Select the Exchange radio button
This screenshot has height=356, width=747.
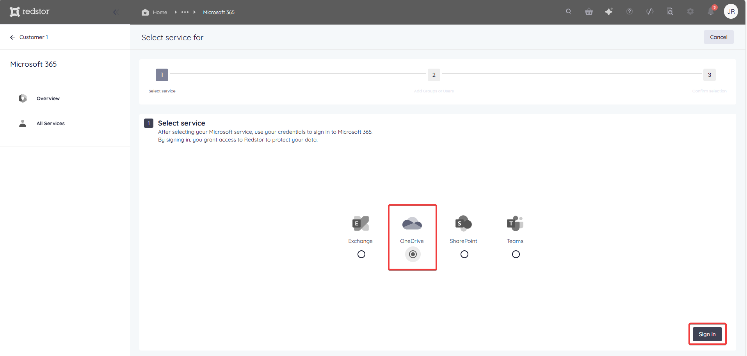point(361,254)
